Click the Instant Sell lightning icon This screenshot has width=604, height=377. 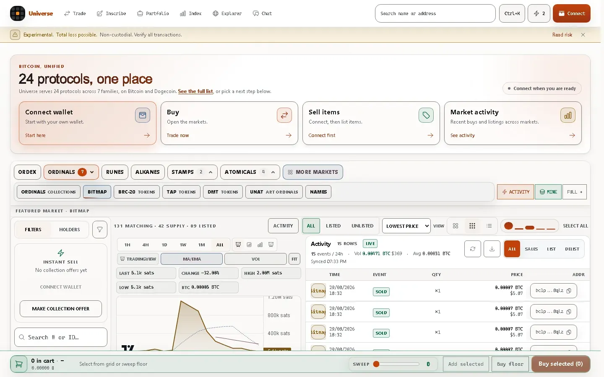(x=61, y=253)
